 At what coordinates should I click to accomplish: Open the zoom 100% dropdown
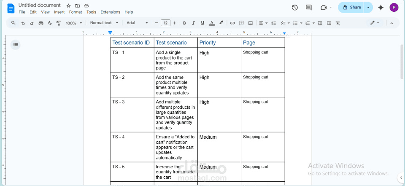click(x=74, y=23)
